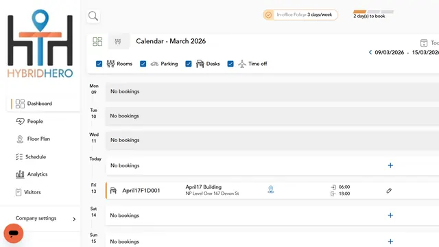
Task: Click the check-in 06:00 arrow icon
Action: click(333, 187)
